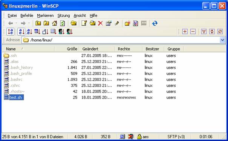Go to home directory house icon
This screenshot has width=228, height=141.
(x=55, y=23)
